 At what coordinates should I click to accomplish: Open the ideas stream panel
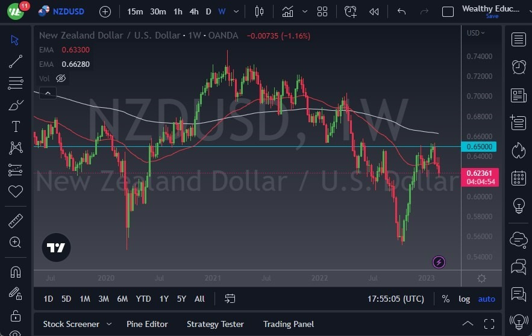coord(518,294)
